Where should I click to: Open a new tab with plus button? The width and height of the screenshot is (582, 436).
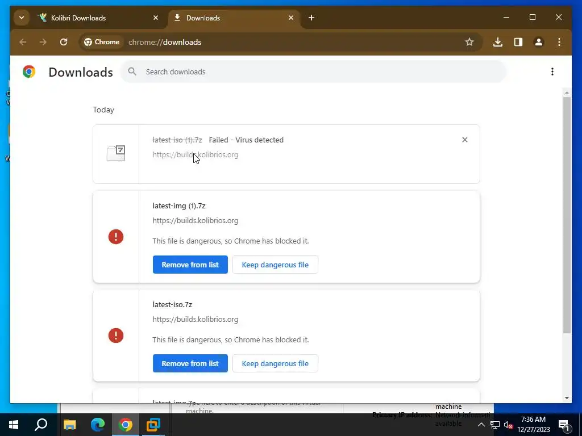click(311, 18)
